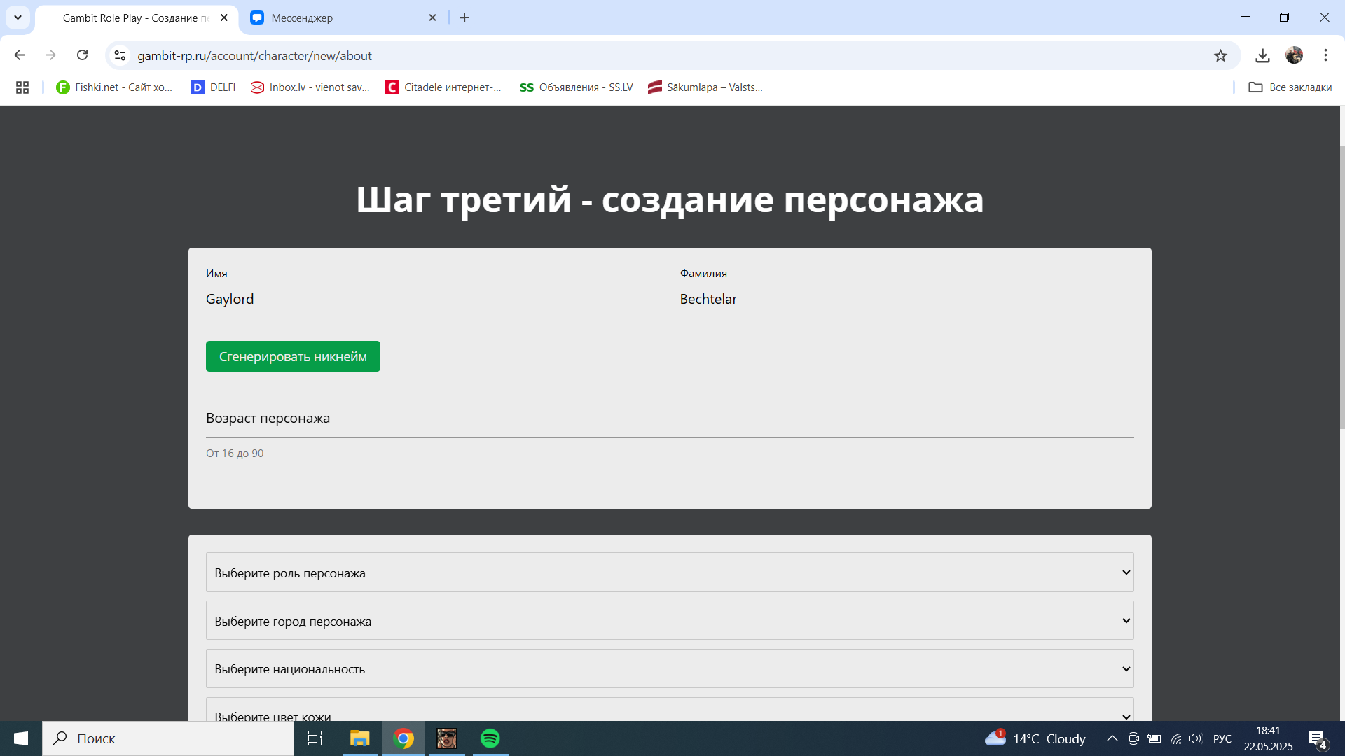This screenshot has width=1345, height=756.
Task: Open the Fishki.net bookmark
Action: point(114,87)
